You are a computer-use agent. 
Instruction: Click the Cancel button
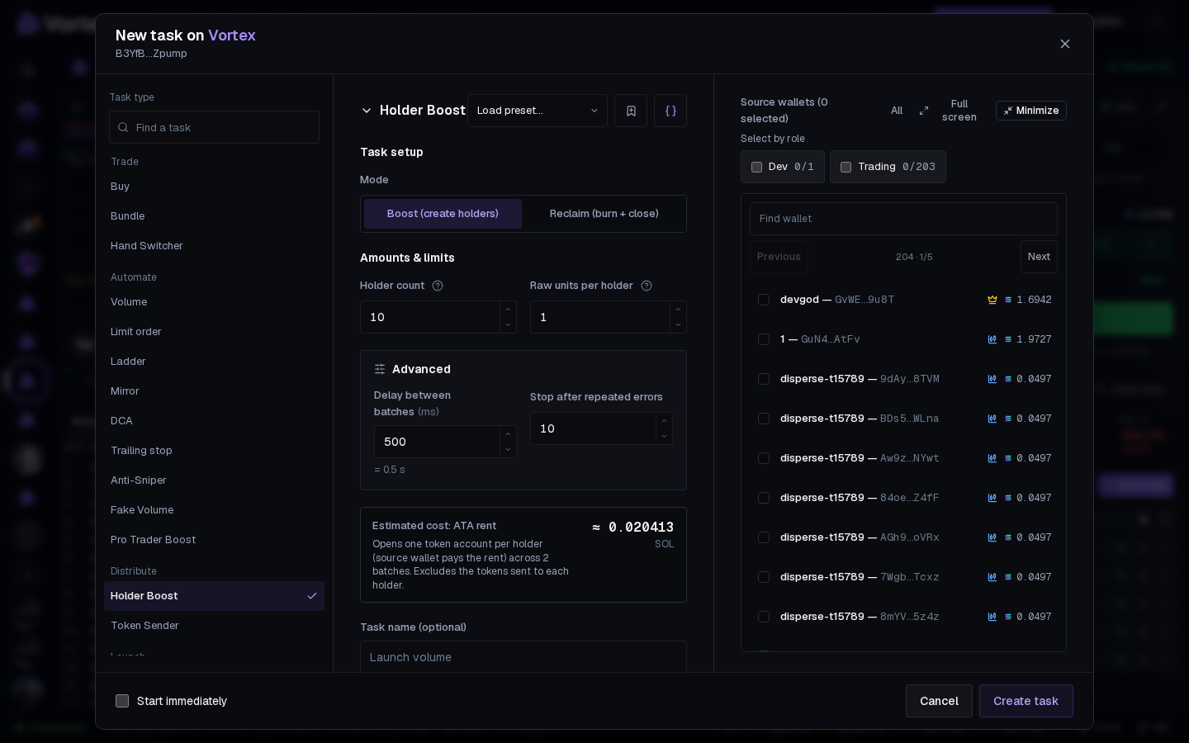[939, 701]
